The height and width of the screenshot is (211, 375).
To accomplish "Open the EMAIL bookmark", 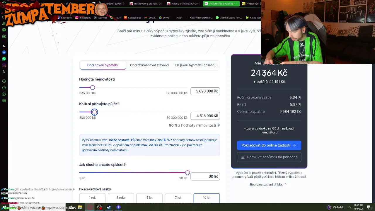I will point(150,18).
